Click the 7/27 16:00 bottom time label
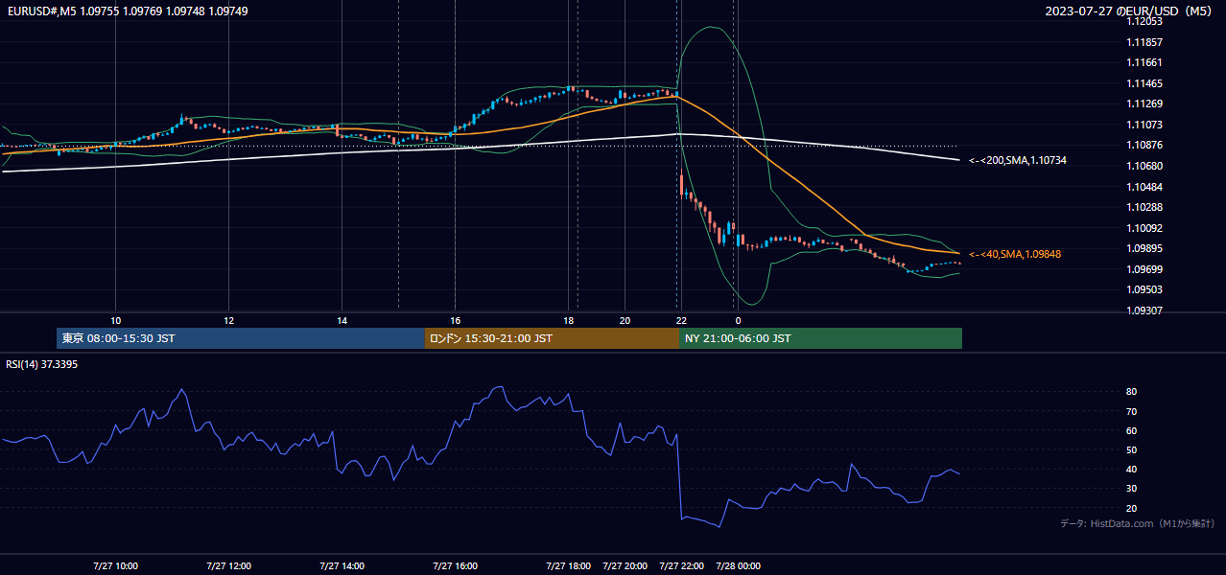 pos(455,565)
